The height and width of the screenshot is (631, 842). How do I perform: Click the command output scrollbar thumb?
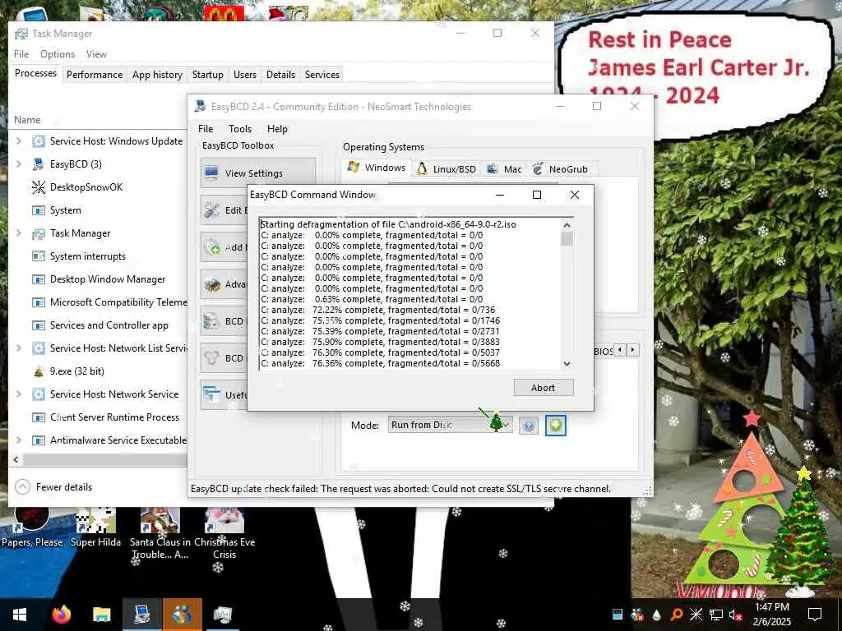[567, 238]
